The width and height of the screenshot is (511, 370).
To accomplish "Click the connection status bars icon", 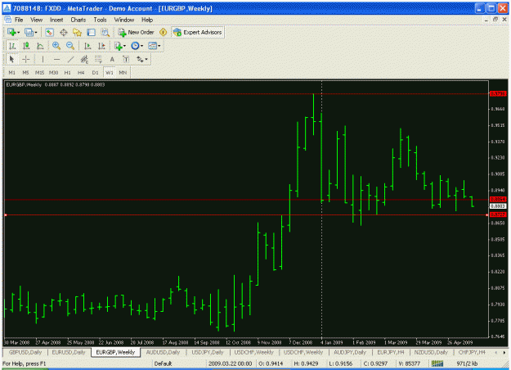I will click(437, 363).
